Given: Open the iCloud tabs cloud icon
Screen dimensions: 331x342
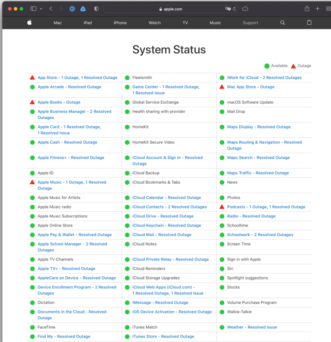Looking at the screenshot, I should [x=245, y=9].
